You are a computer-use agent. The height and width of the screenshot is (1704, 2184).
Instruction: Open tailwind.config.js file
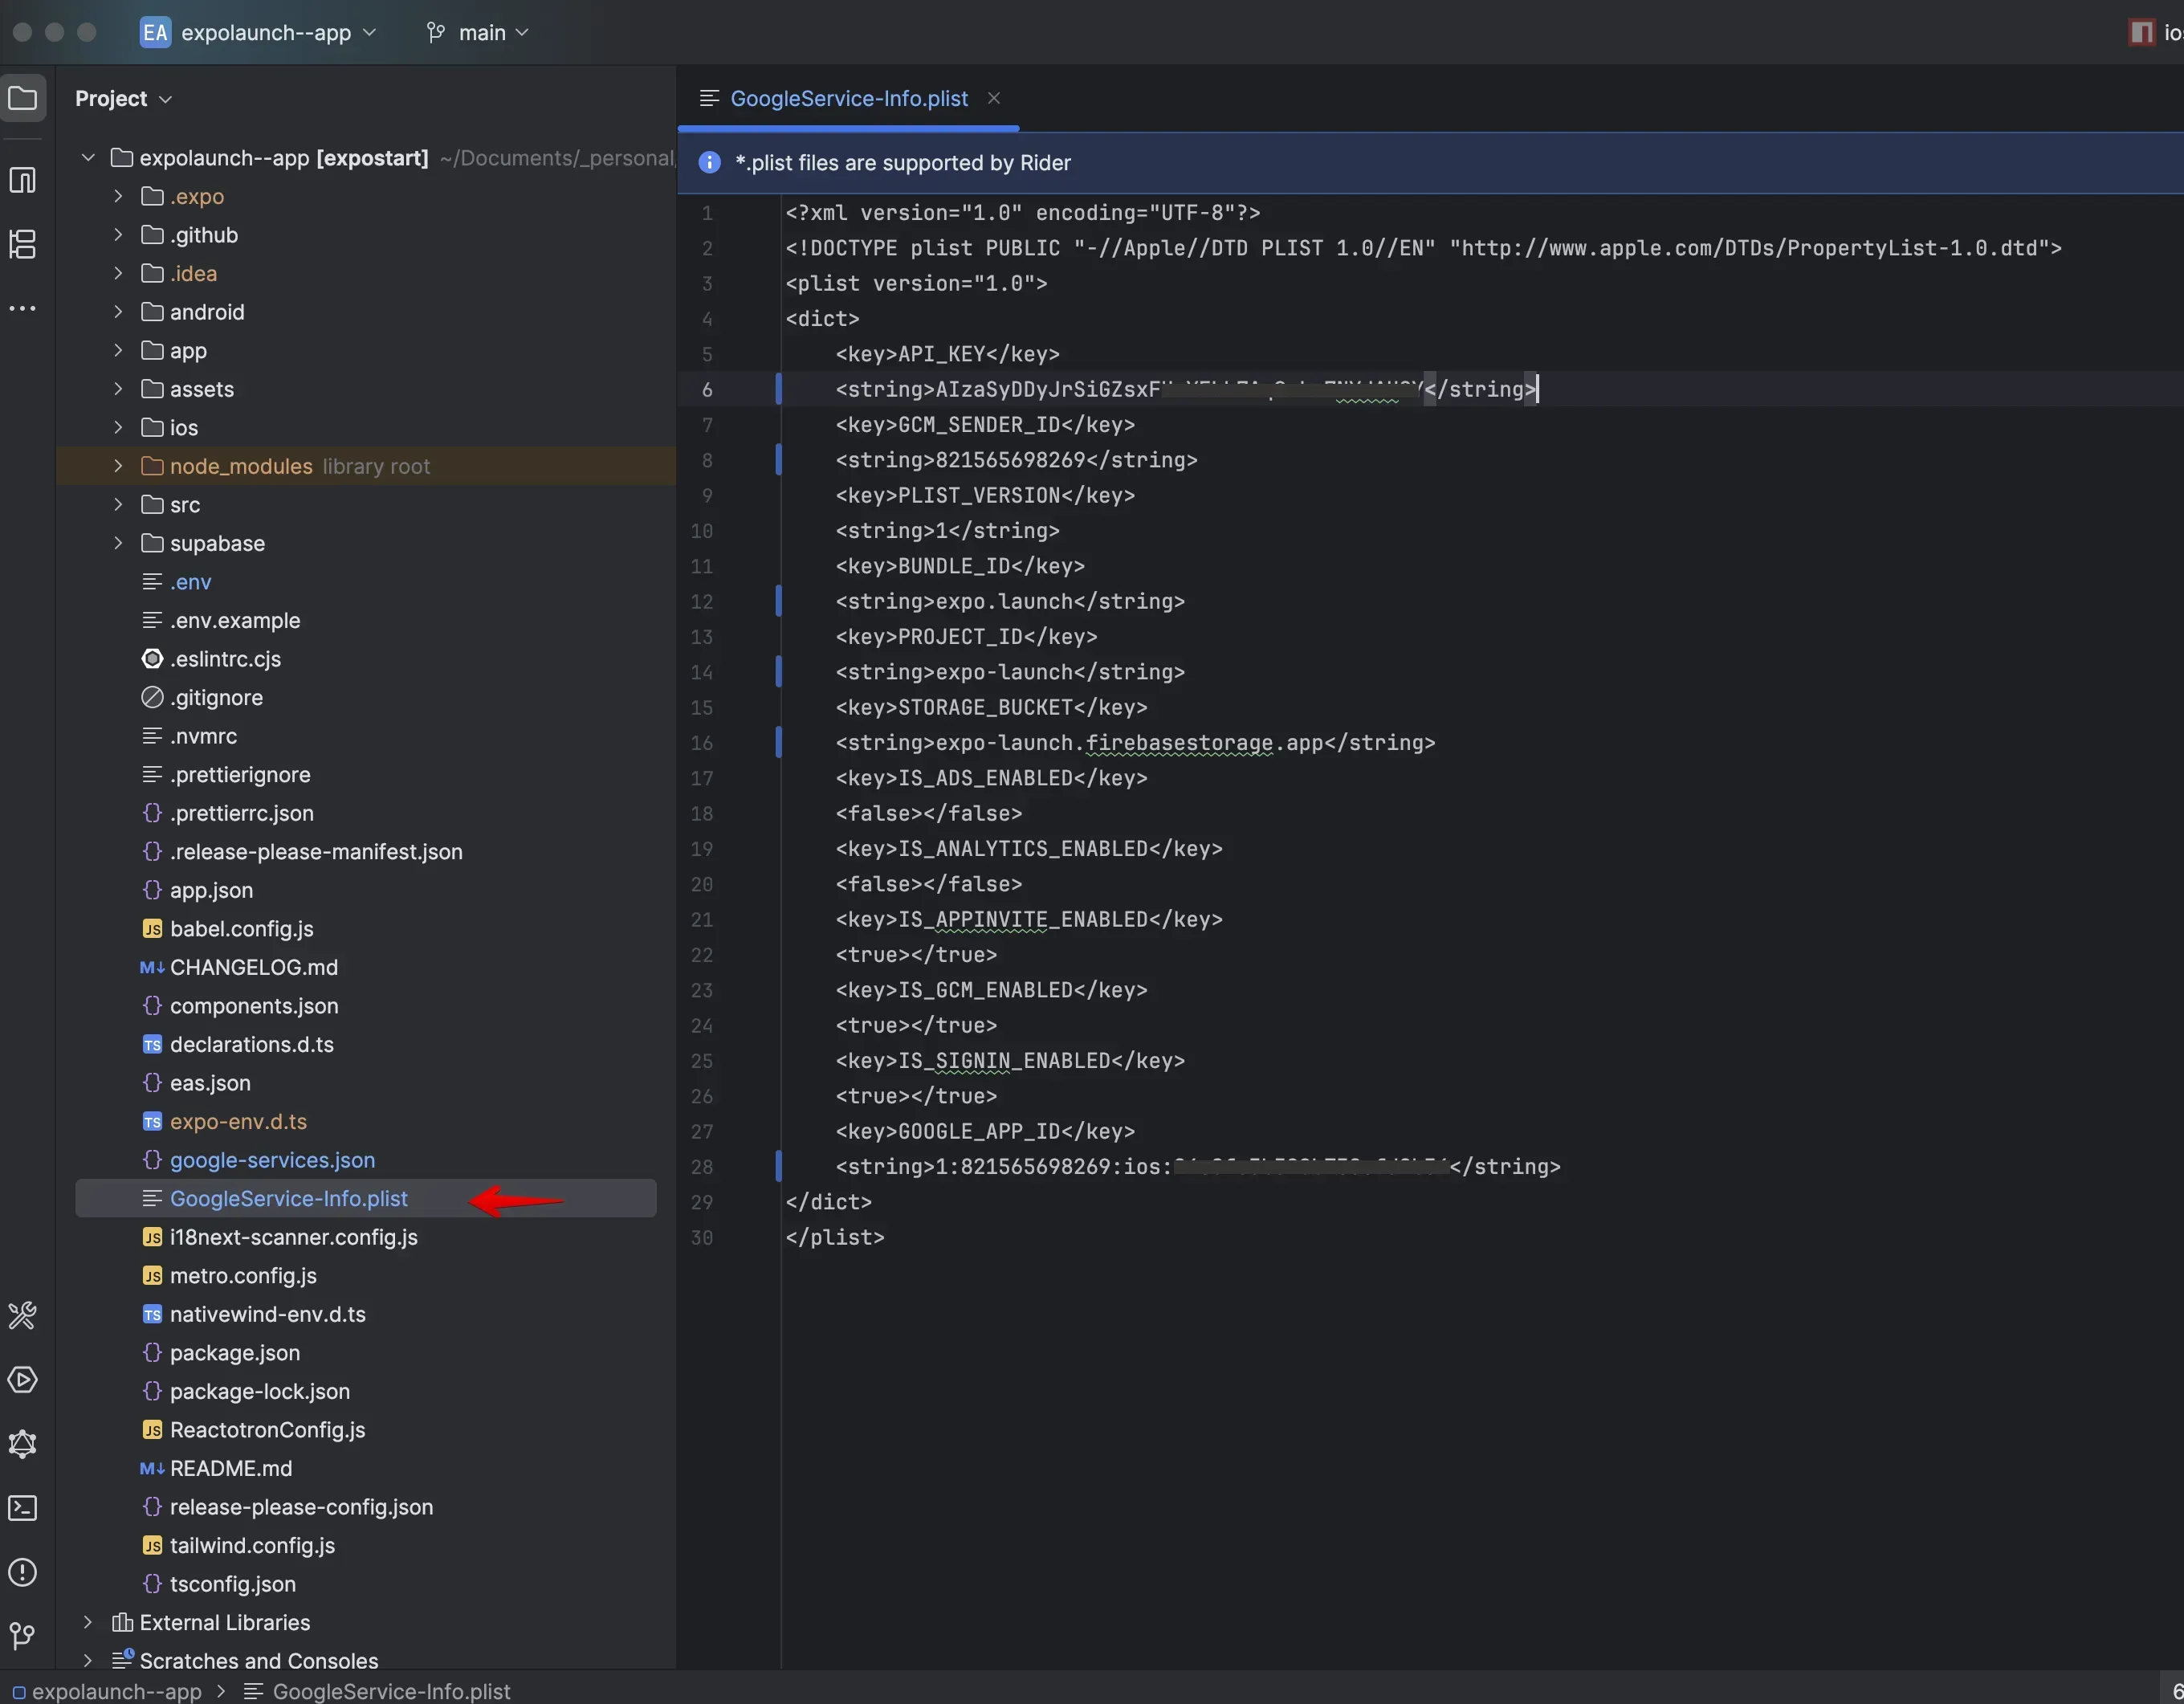coord(252,1545)
